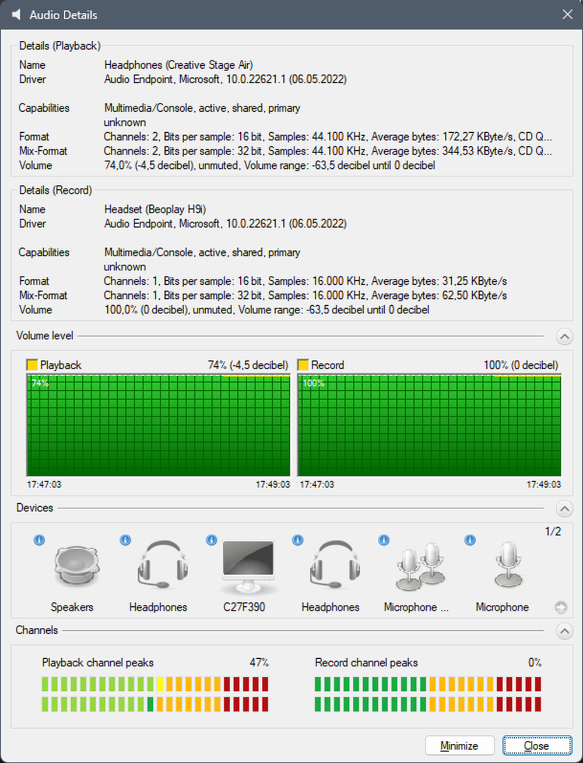Screen dimensions: 583x763
Task: Click 'Headphones (Creative Stage Air)' name text
Action: [x=178, y=65]
